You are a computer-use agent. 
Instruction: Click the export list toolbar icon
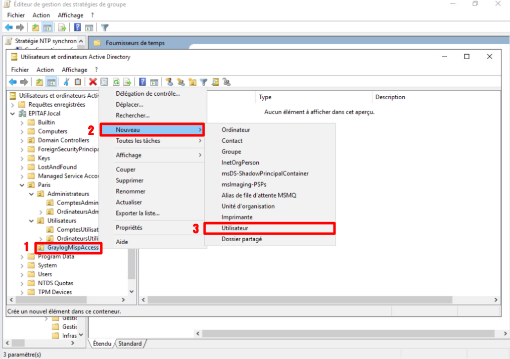pyautogui.click(x=127, y=82)
